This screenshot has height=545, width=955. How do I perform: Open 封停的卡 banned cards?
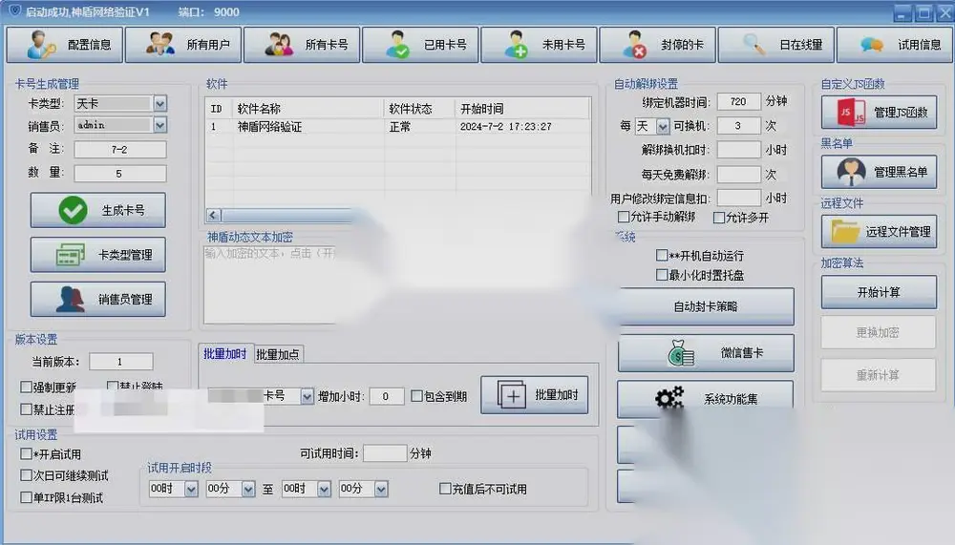point(658,45)
